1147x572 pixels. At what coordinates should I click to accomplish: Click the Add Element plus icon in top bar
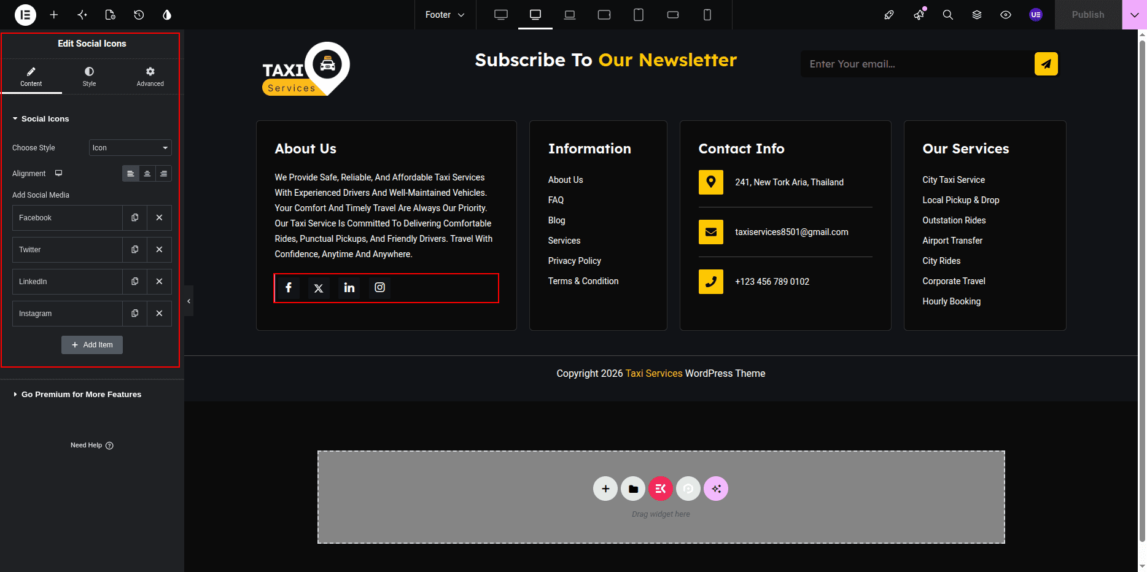coord(54,15)
